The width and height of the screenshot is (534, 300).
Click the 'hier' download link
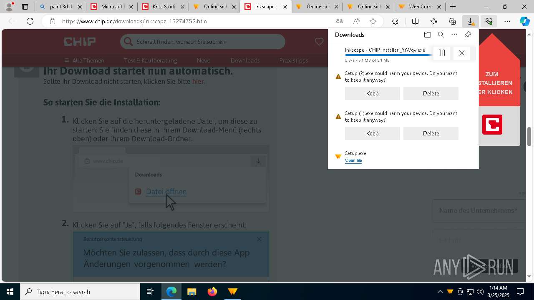(198, 82)
